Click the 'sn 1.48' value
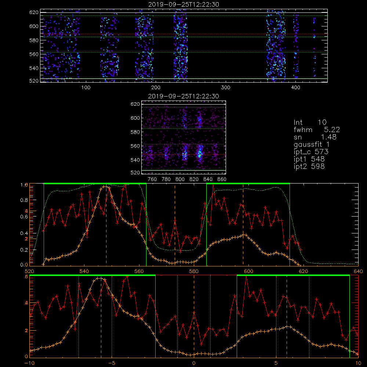 [315, 137]
